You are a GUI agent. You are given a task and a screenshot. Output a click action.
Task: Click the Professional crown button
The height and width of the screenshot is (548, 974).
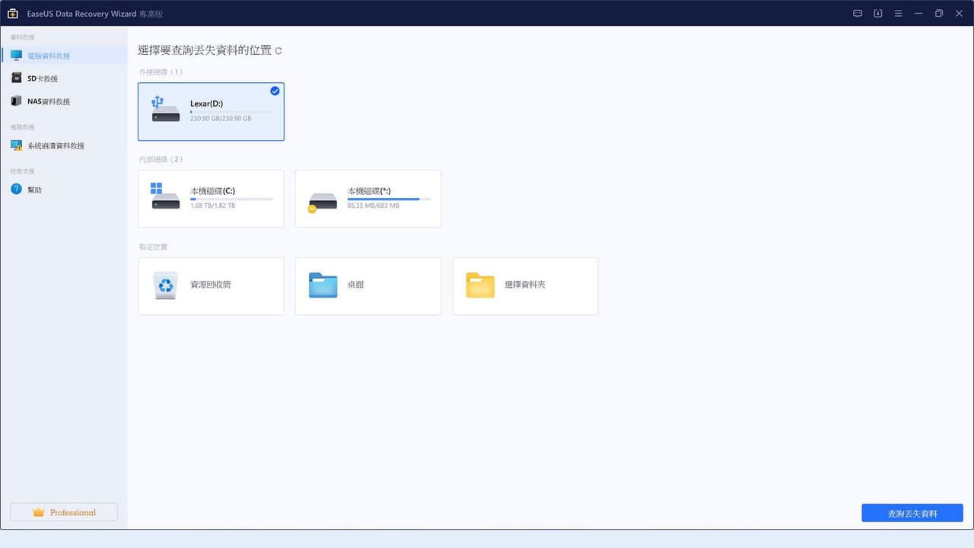coord(64,512)
